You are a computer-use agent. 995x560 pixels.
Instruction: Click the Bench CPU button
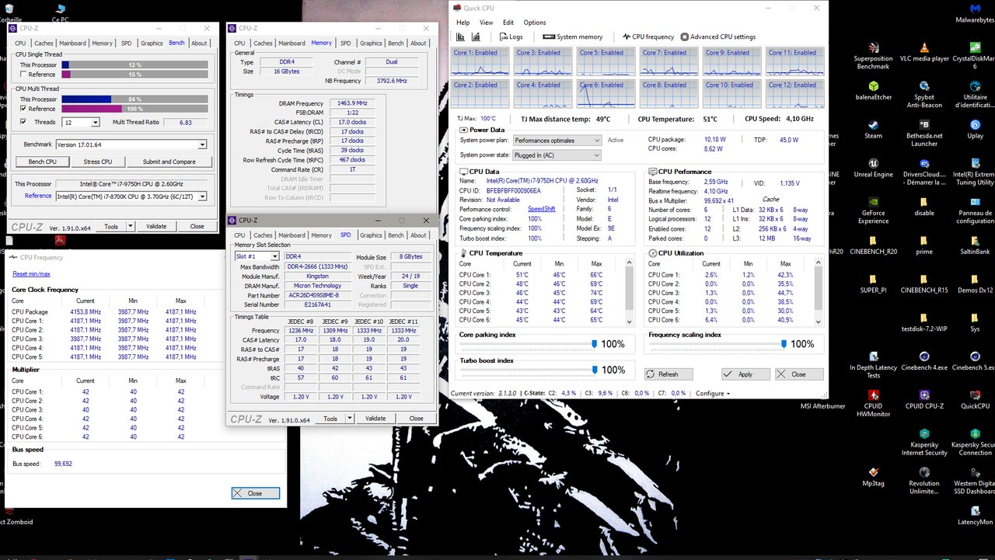[x=42, y=162]
